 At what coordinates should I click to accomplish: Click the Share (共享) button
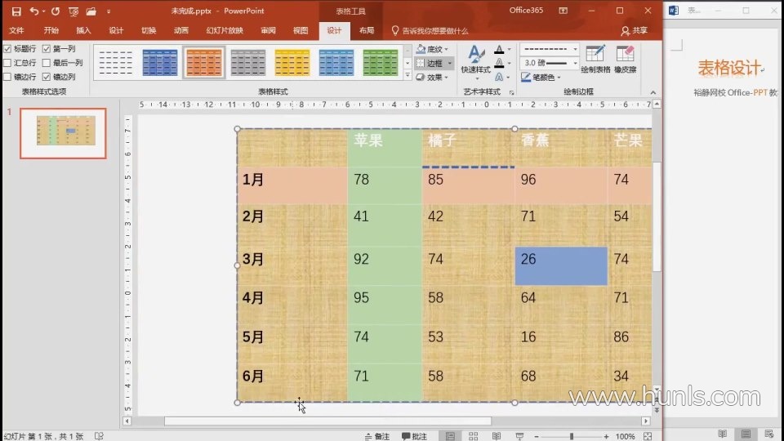click(634, 30)
